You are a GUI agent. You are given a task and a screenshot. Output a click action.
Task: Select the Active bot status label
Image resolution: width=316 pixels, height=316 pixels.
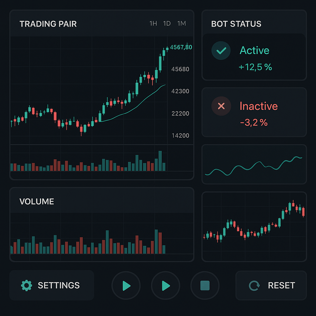254,51
